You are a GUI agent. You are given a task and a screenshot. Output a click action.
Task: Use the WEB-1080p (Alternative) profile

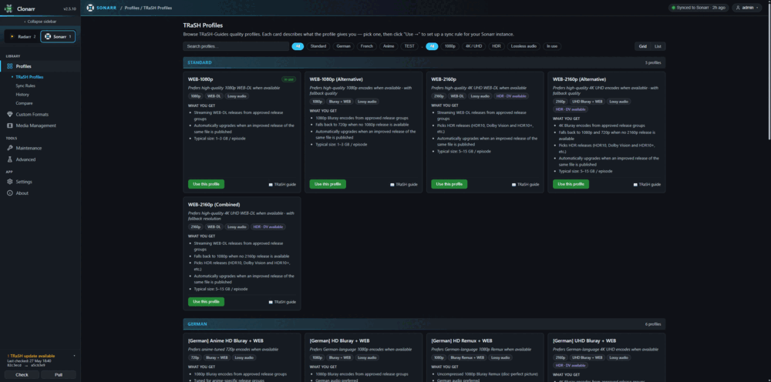pos(328,184)
